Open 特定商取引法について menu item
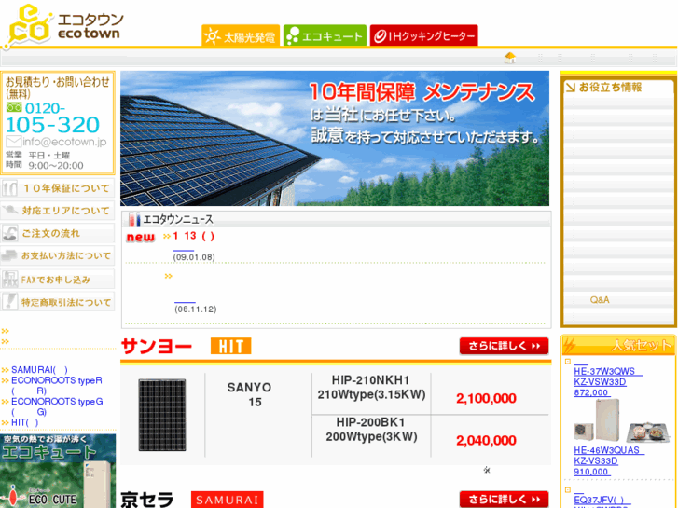This screenshot has width=678, height=508. coord(58,302)
